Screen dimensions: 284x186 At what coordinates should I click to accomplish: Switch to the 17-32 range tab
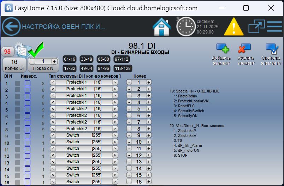tap(69, 68)
